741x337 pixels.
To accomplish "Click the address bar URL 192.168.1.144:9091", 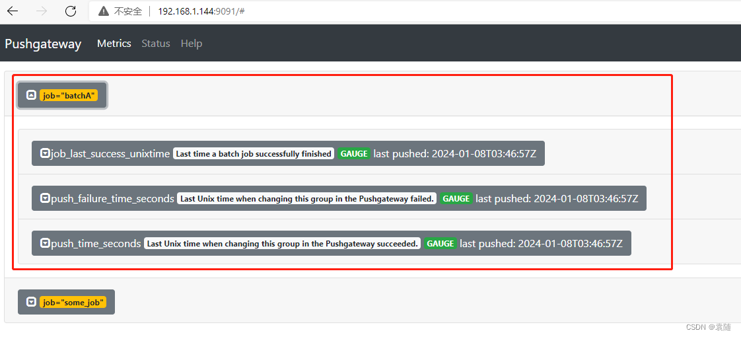I will (x=201, y=11).
